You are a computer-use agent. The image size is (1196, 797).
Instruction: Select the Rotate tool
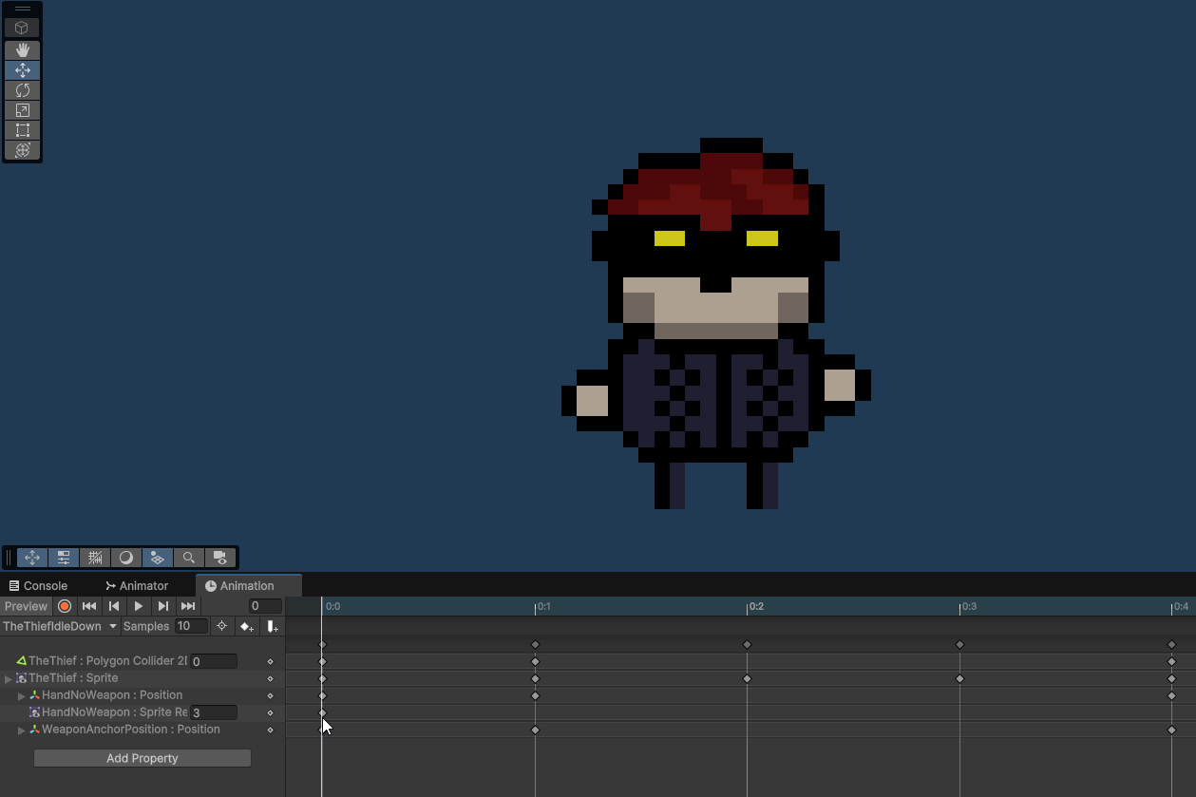[x=22, y=89]
